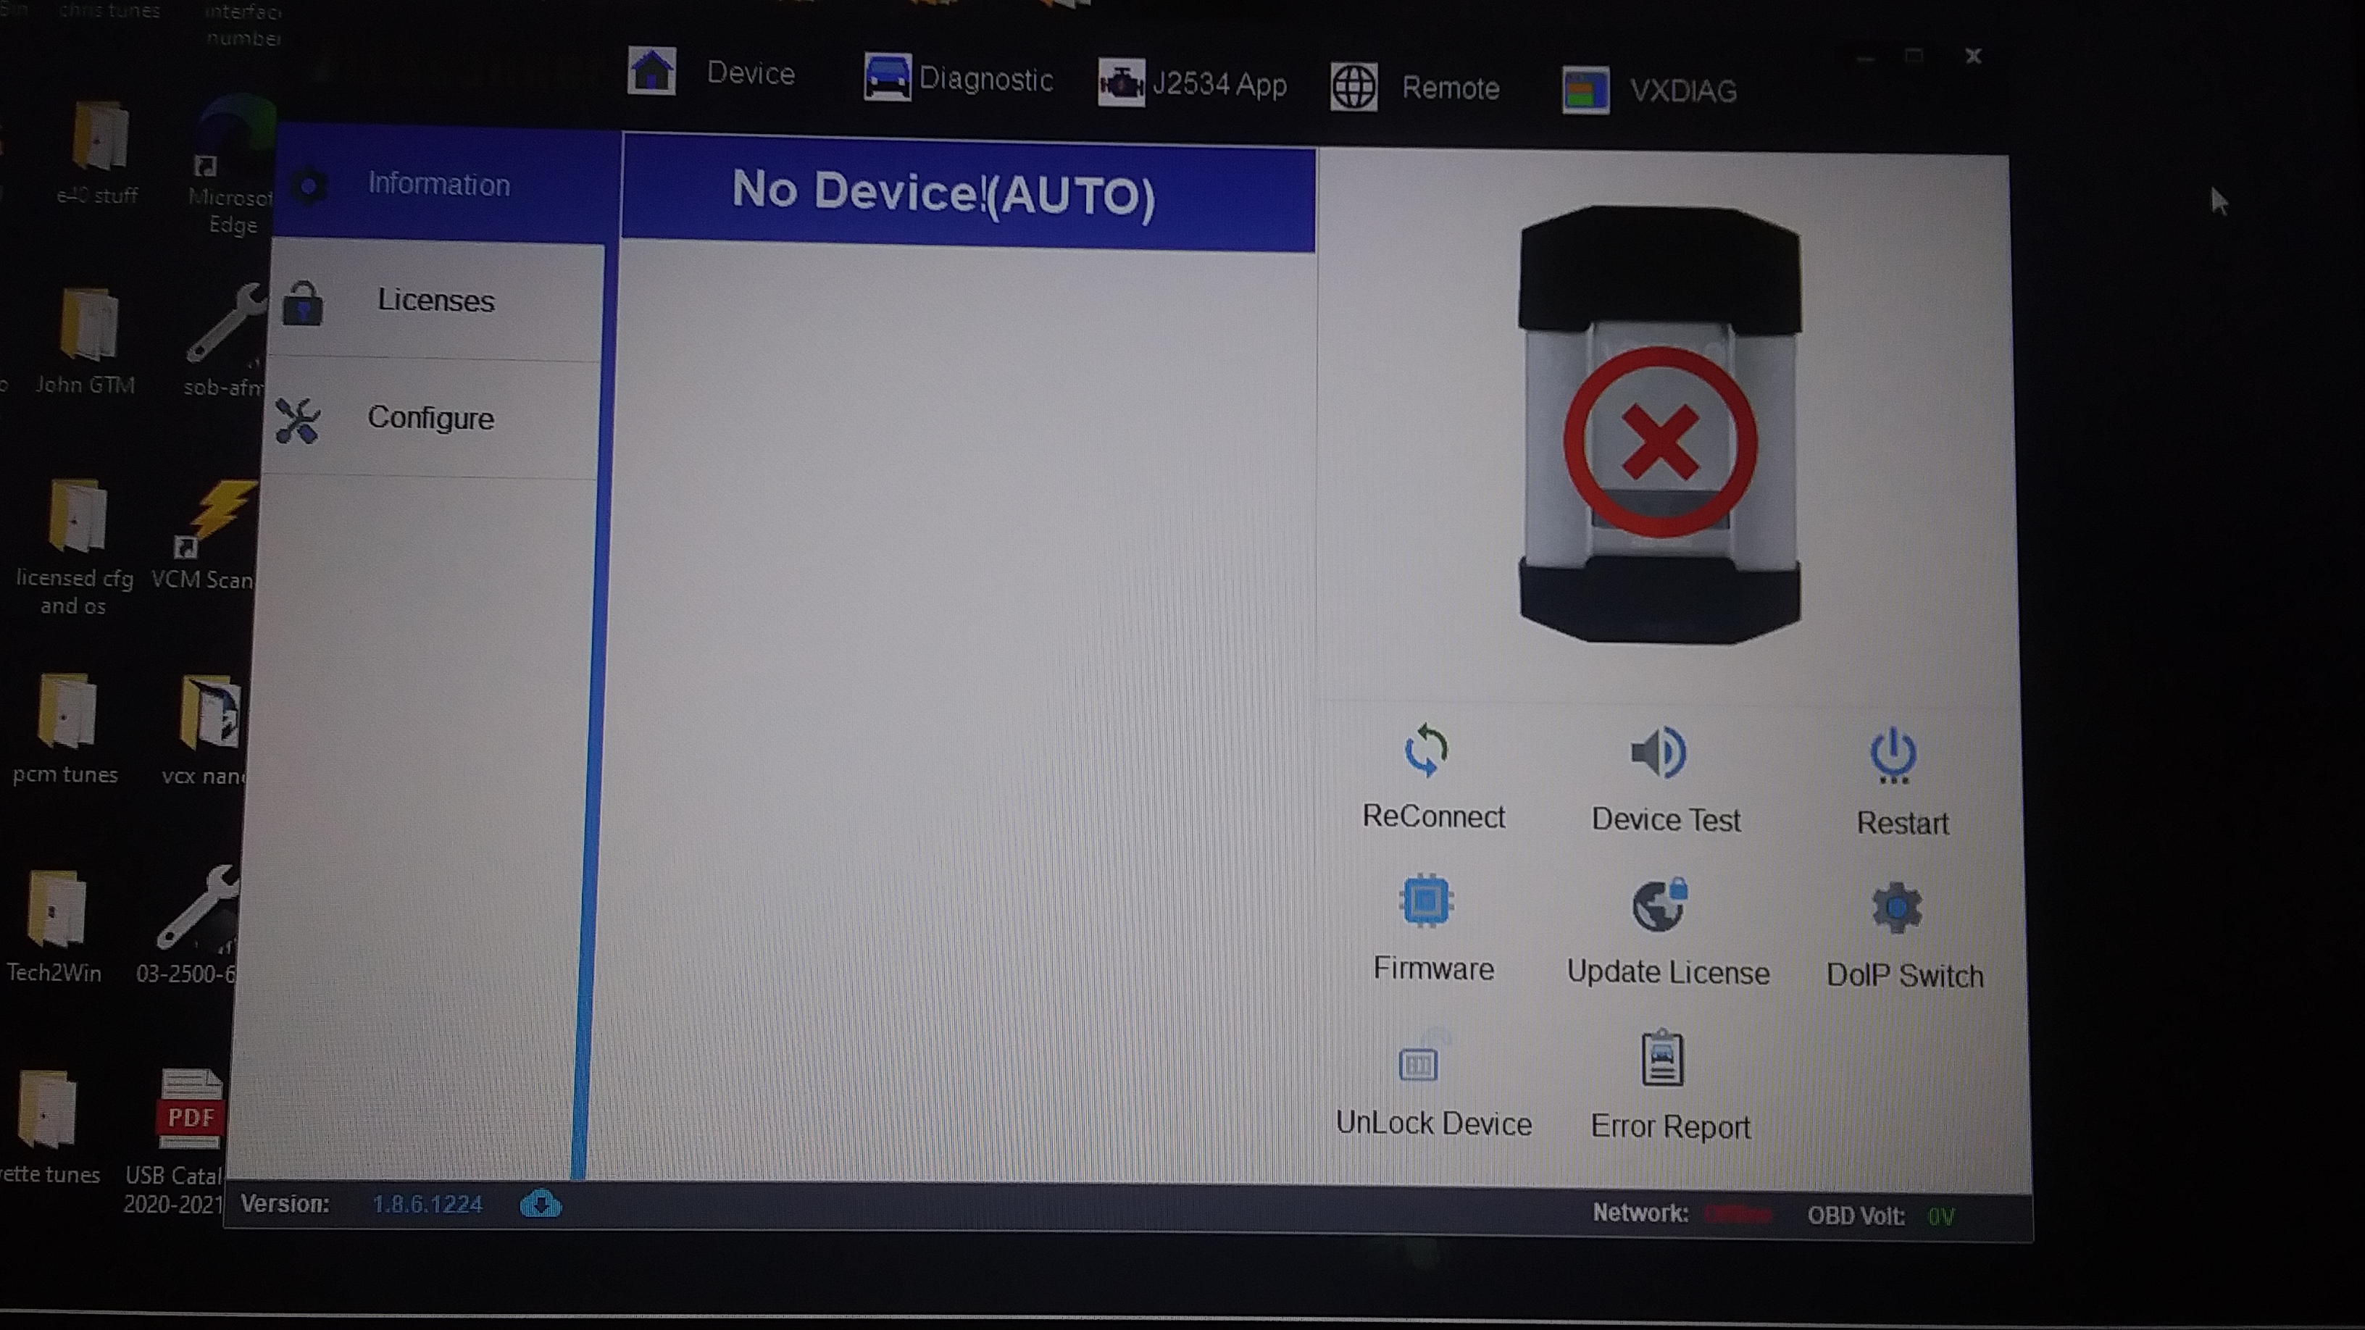Click the Restart label
Image resolution: width=2365 pixels, height=1330 pixels.
pyautogui.click(x=1902, y=824)
